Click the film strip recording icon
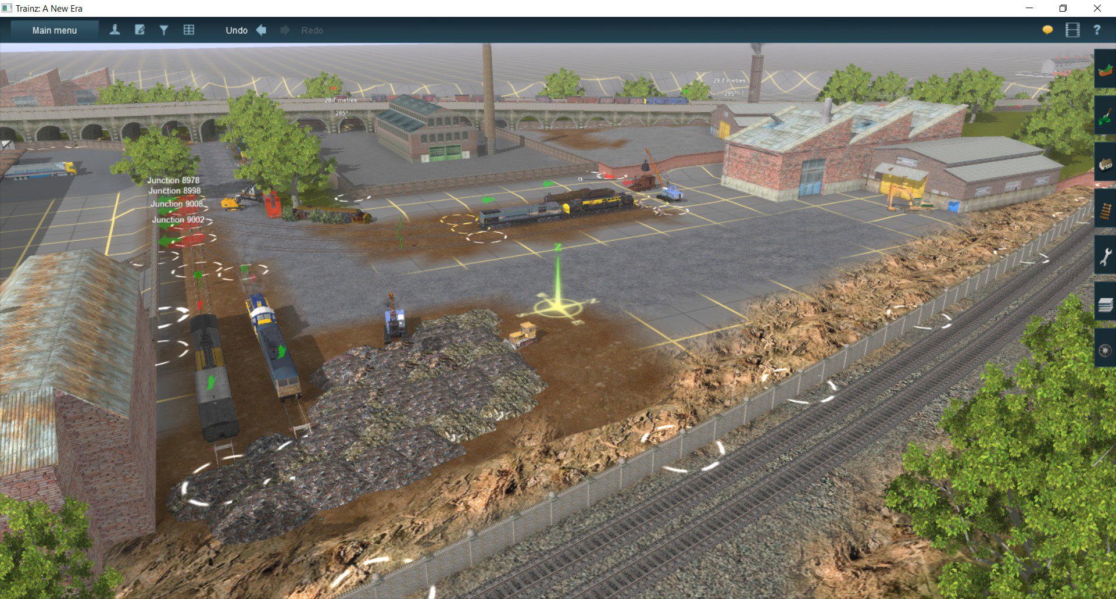 tap(1072, 30)
